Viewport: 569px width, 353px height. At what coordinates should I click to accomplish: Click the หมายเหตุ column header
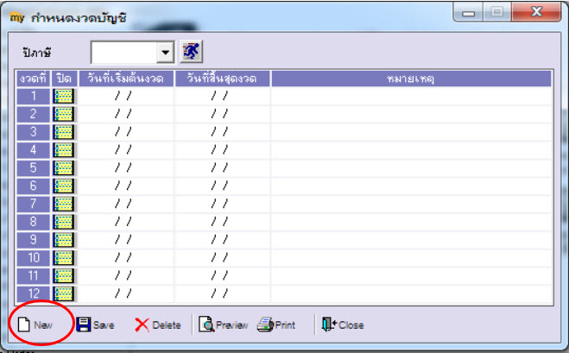[411, 79]
